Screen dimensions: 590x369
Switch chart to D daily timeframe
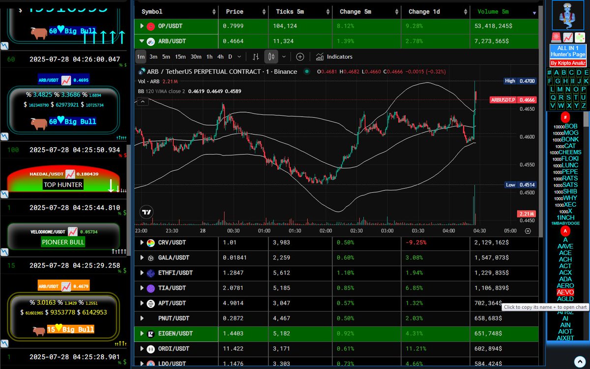(230, 57)
